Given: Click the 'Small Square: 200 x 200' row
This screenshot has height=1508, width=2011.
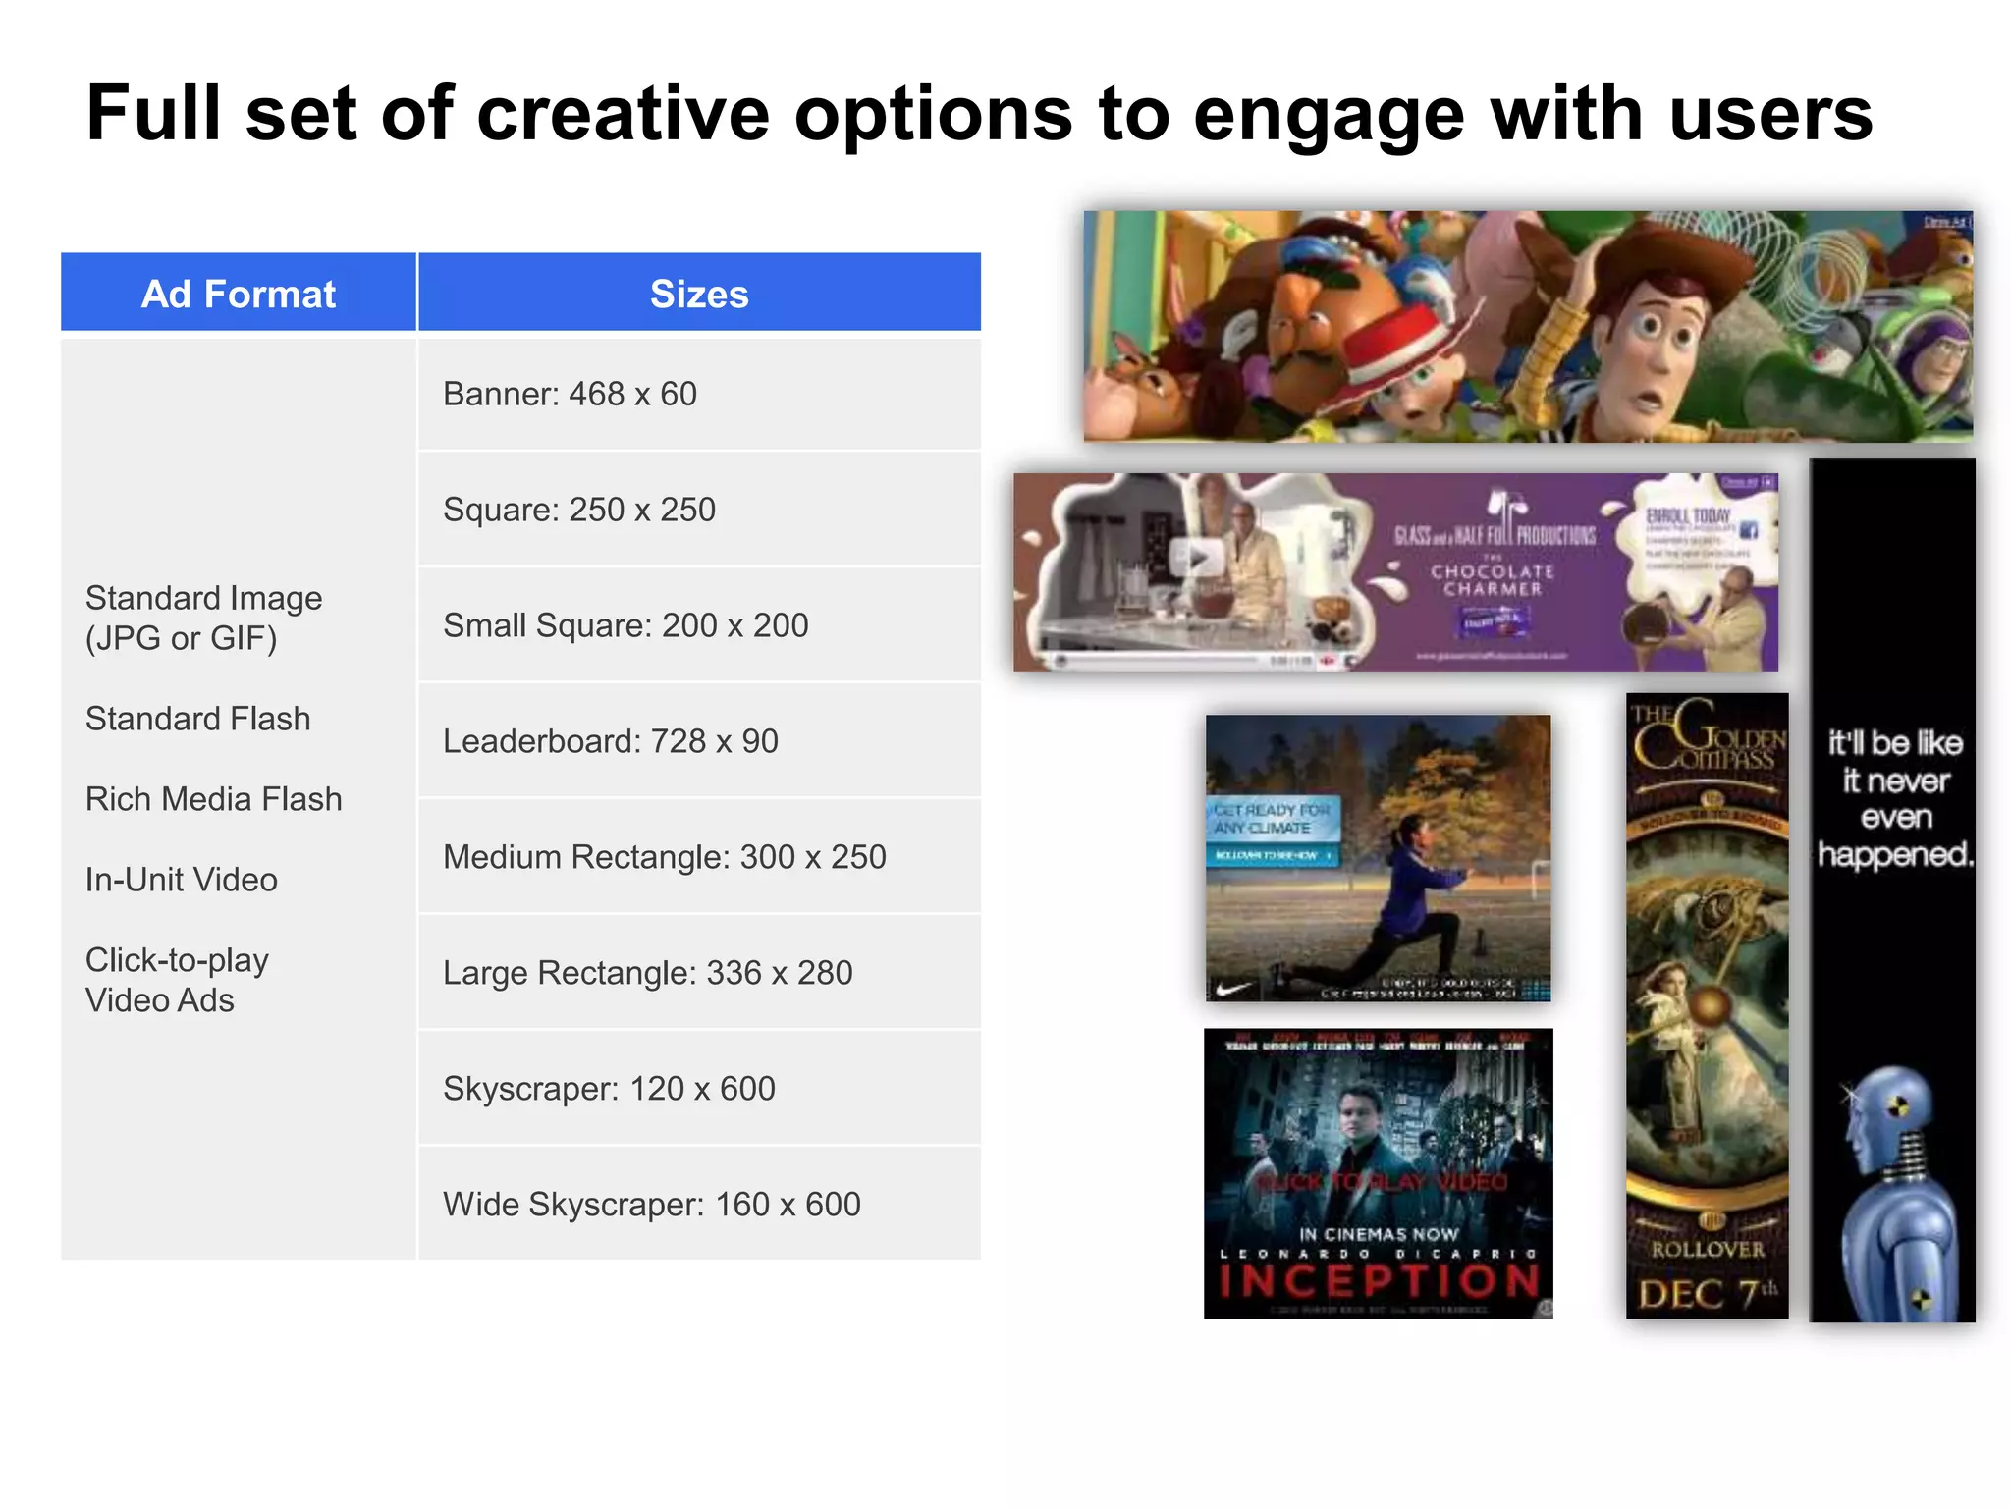Looking at the screenshot, I should (x=699, y=625).
